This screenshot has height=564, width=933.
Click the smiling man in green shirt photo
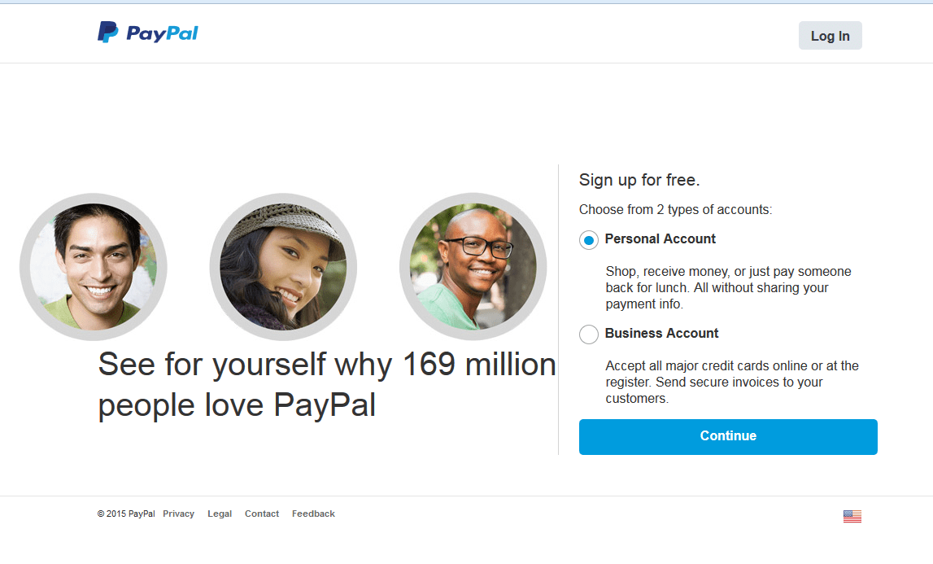pyautogui.click(x=94, y=267)
